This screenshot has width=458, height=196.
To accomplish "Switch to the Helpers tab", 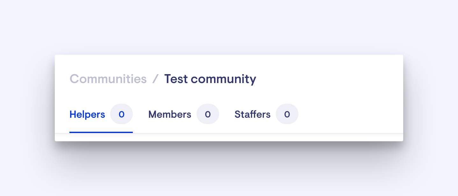I will (87, 115).
